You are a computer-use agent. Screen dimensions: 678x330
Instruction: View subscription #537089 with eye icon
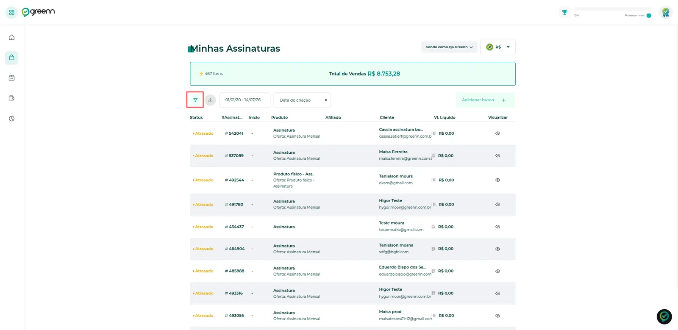click(498, 156)
